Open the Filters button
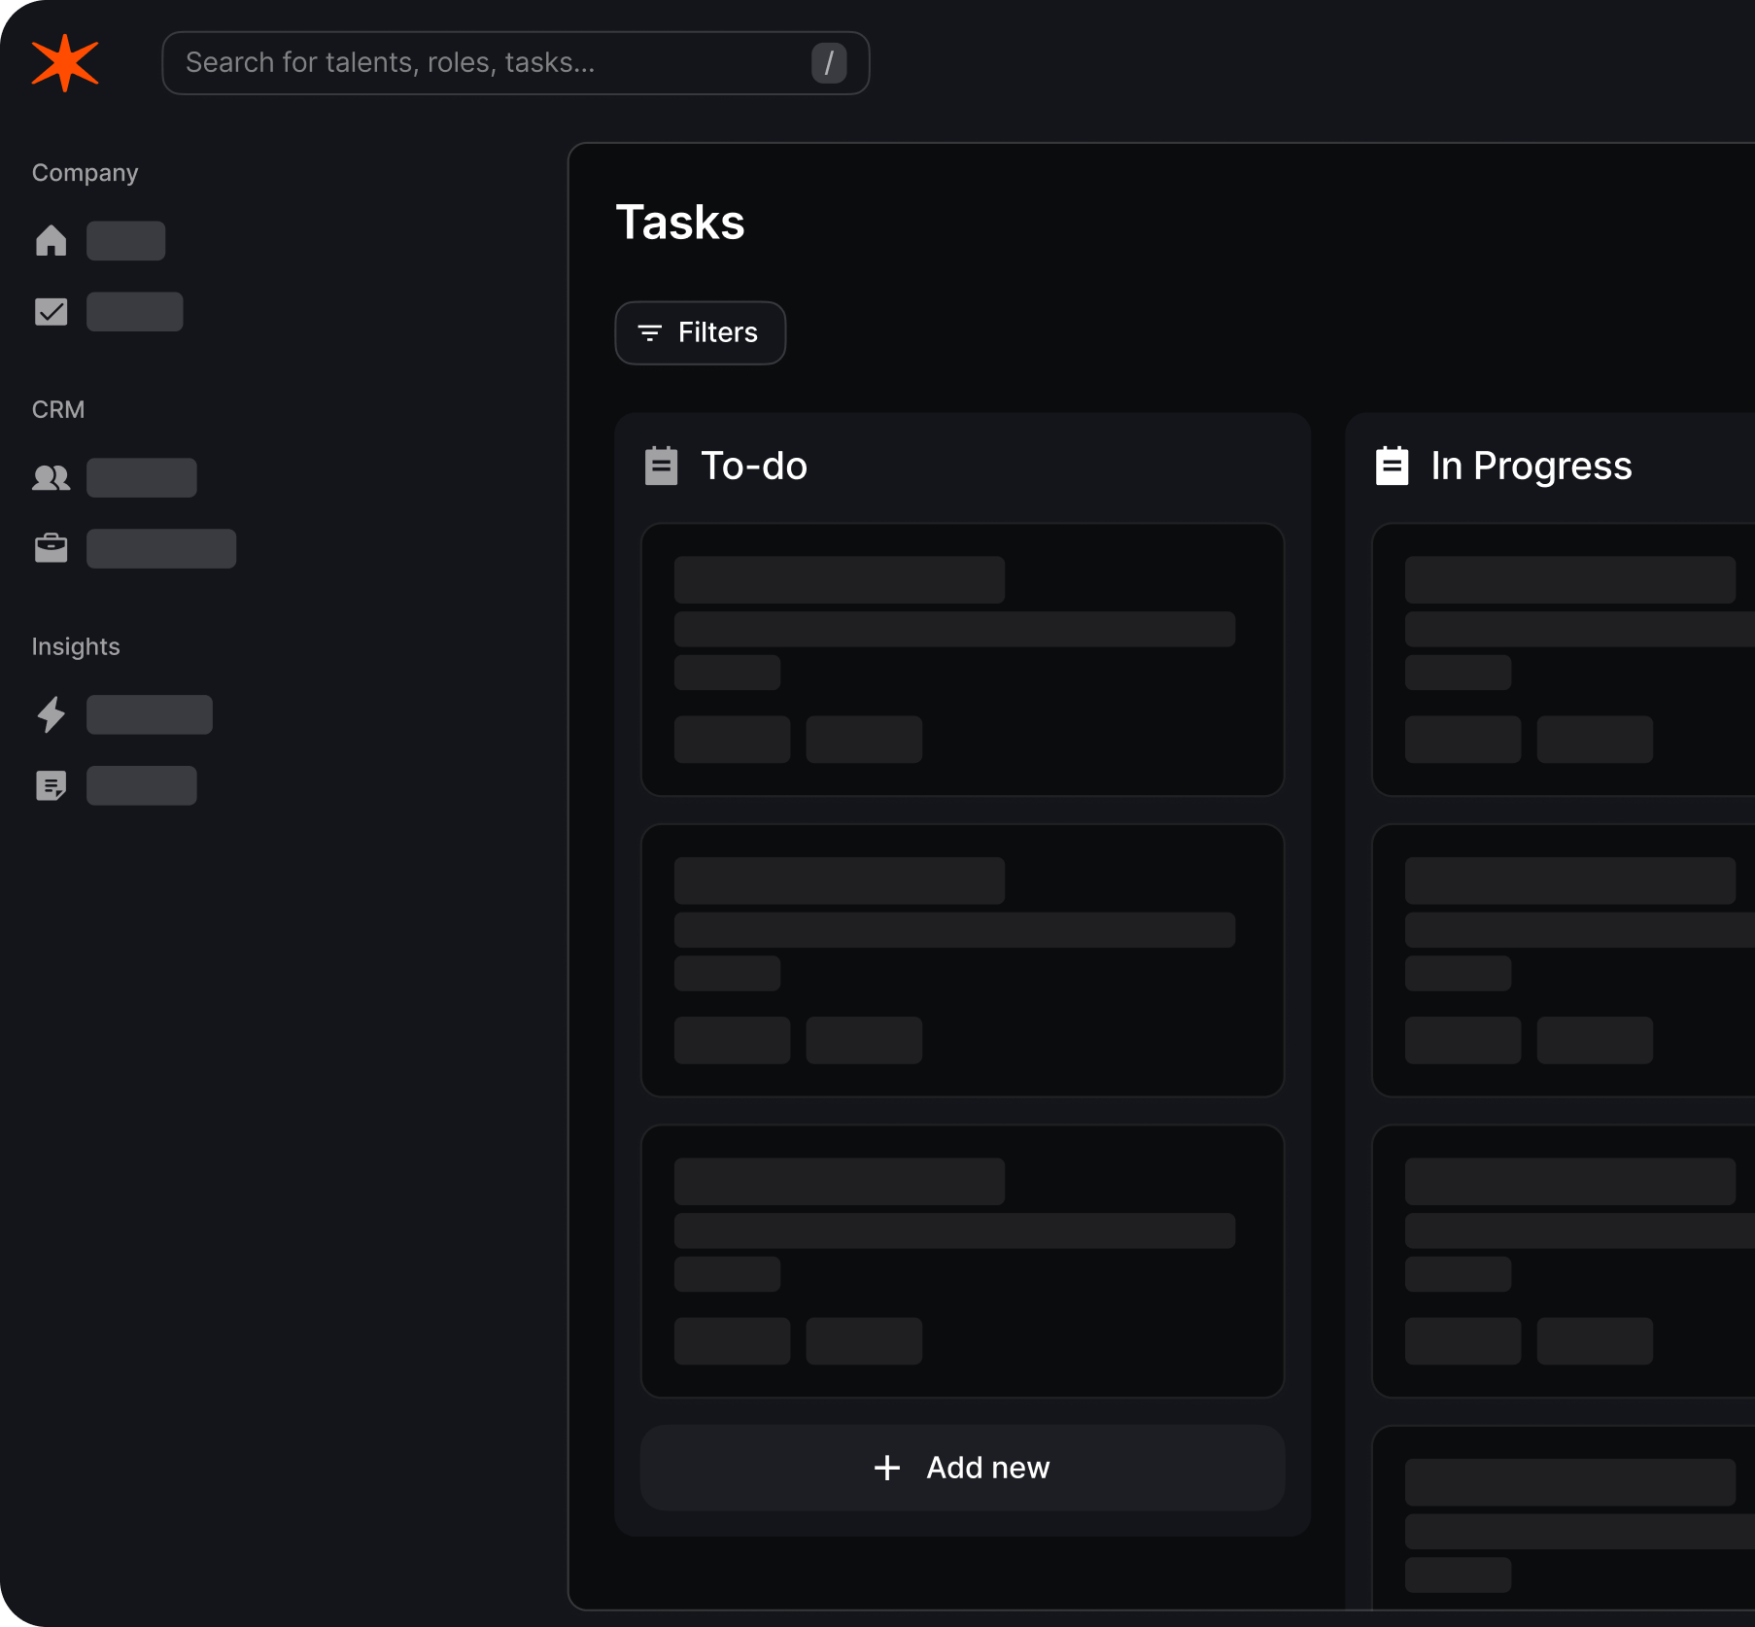 701,332
